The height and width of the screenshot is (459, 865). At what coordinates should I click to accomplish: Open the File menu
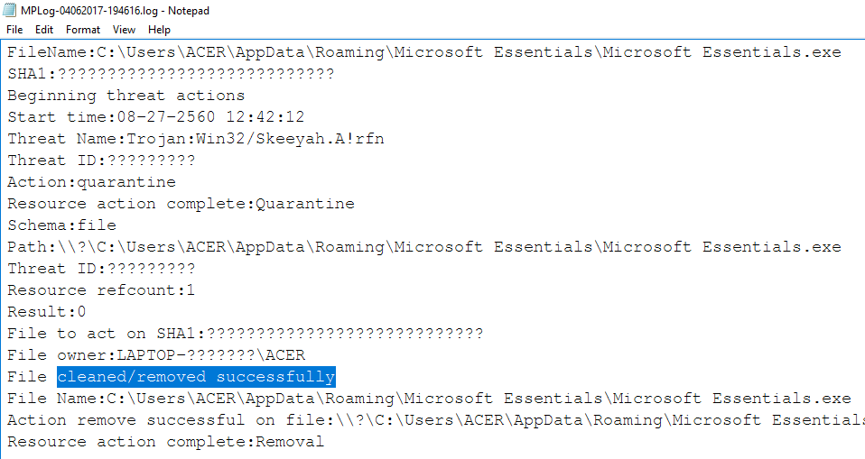point(14,30)
